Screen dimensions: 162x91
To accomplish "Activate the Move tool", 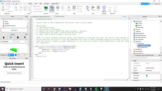I will pos(21,8).
